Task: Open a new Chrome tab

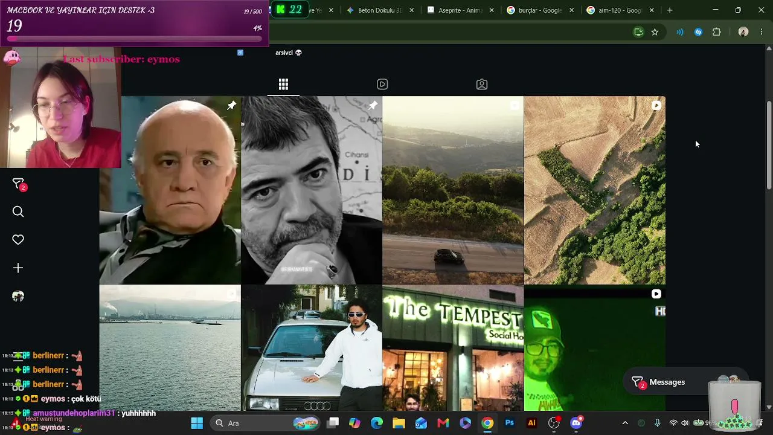Action: 670,10
